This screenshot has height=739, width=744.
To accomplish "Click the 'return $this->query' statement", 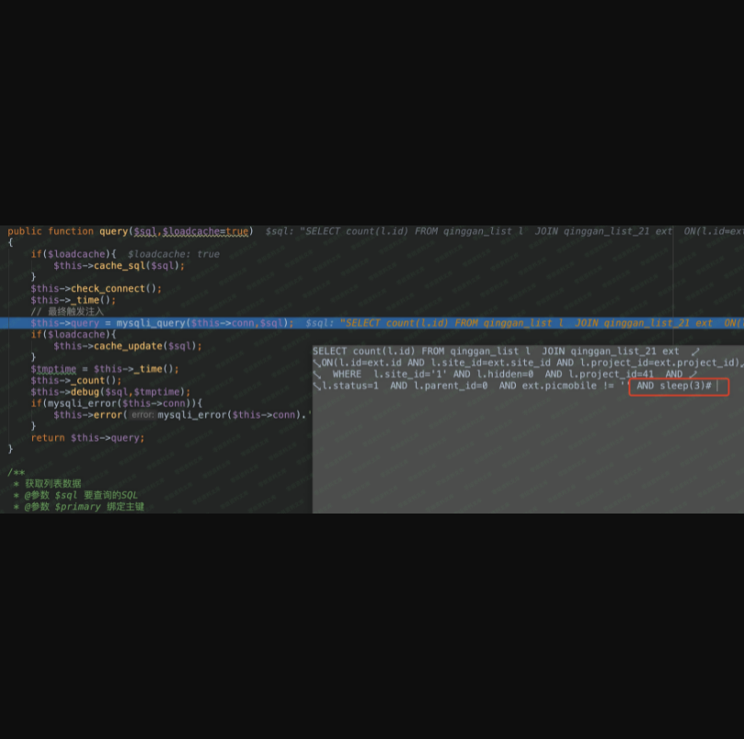I will point(87,437).
